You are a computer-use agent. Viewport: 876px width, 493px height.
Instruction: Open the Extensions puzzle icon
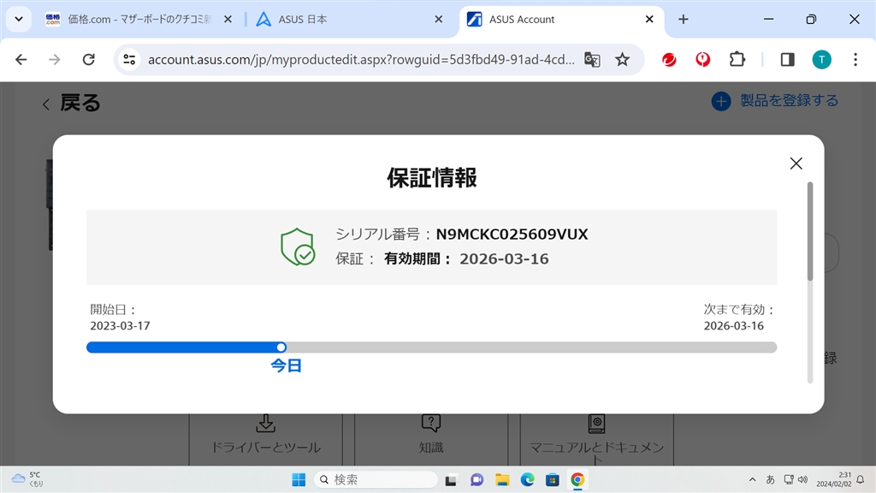point(737,59)
